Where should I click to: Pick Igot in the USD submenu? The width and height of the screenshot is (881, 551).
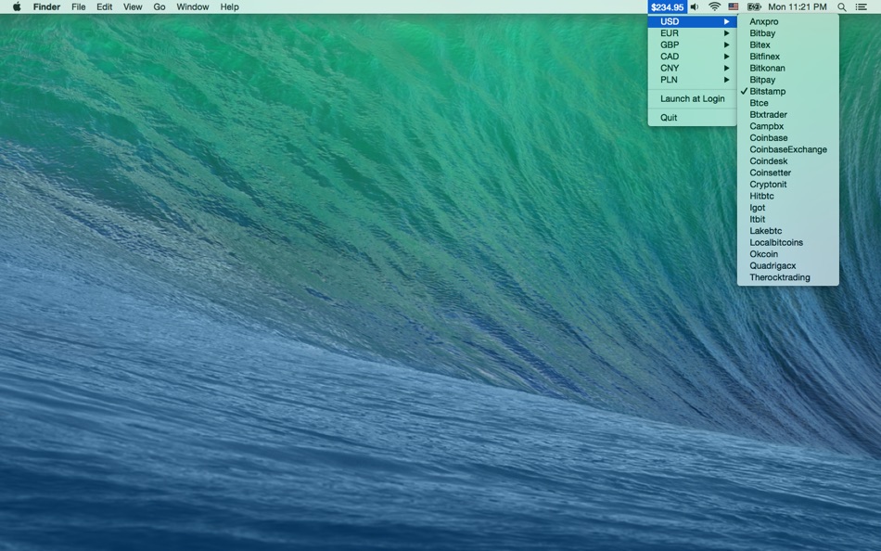(787, 208)
